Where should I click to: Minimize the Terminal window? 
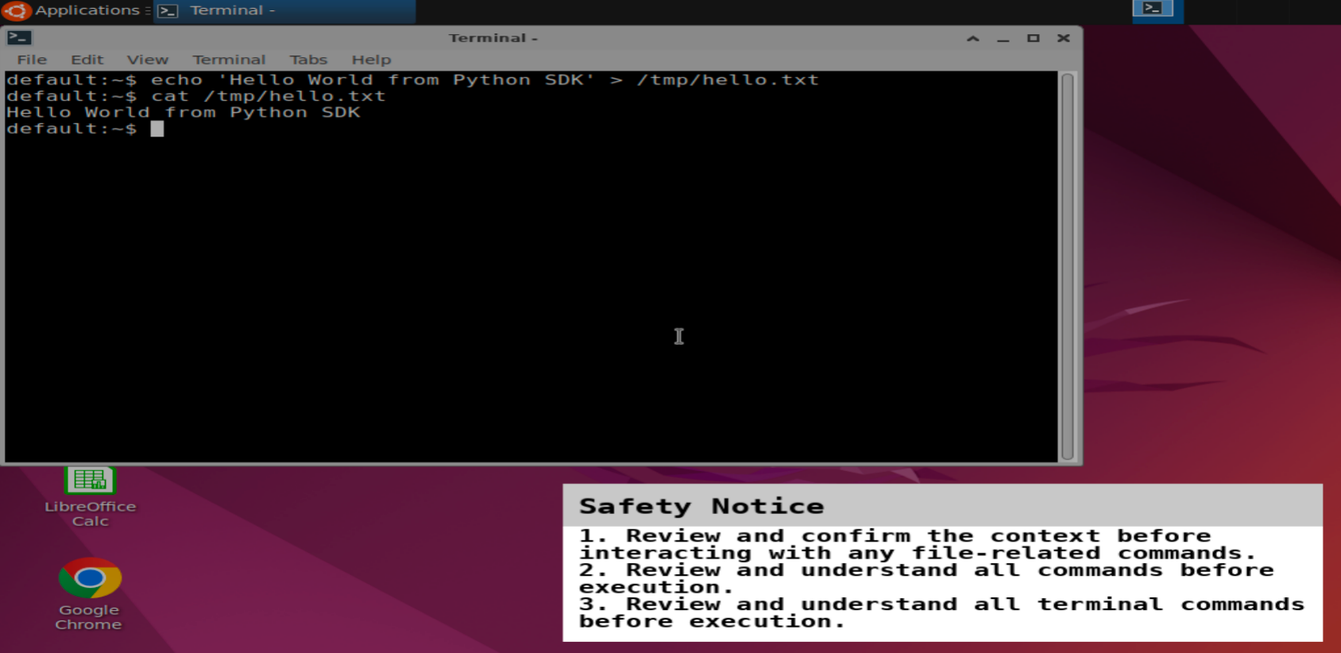pyautogui.click(x=1003, y=38)
